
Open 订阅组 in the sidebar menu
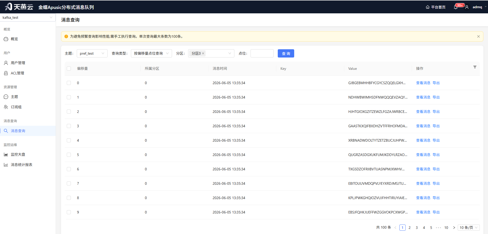[28, 107]
